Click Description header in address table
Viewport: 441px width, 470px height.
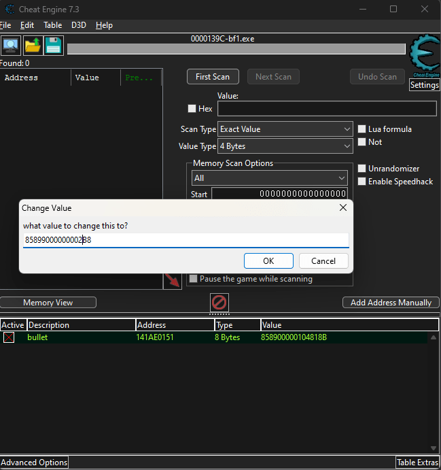81,325
